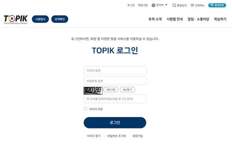Open search via magnifier icon

[174, 5]
